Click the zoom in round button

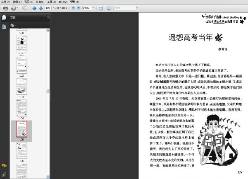click(79, 8)
